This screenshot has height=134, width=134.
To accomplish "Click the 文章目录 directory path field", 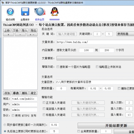I will [95, 82].
